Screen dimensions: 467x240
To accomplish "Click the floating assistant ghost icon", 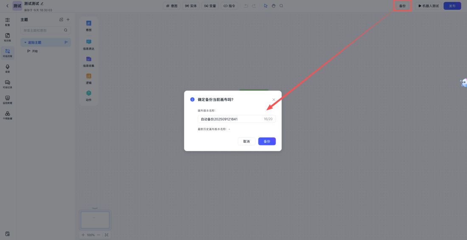I will 464,83.
